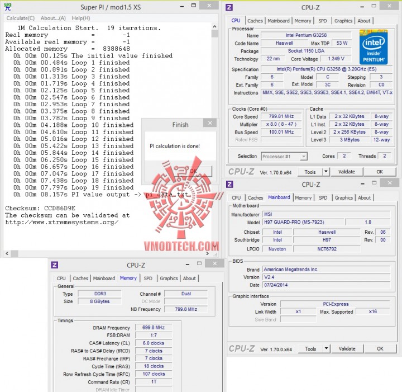Maximize the Memory CPU-Z window

(x=199, y=263)
